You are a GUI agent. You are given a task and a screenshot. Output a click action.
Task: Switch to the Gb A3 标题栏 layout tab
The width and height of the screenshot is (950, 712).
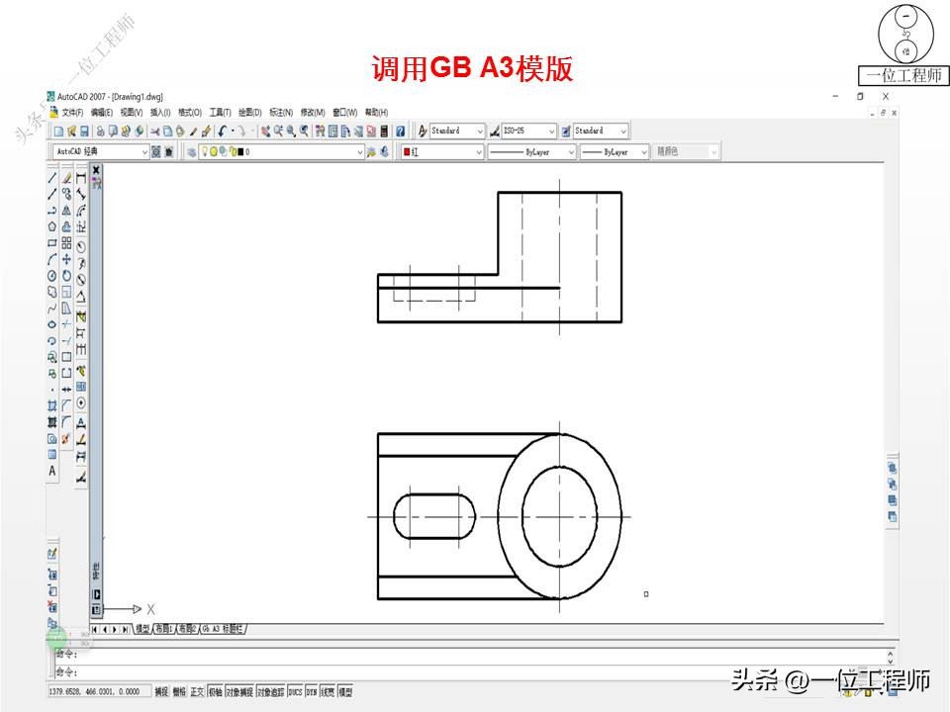(223, 628)
